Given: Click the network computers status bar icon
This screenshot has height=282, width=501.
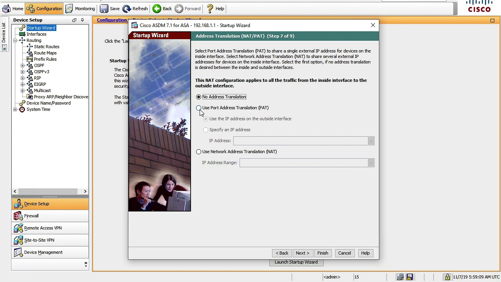Looking at the screenshot, I should tap(400, 277).
